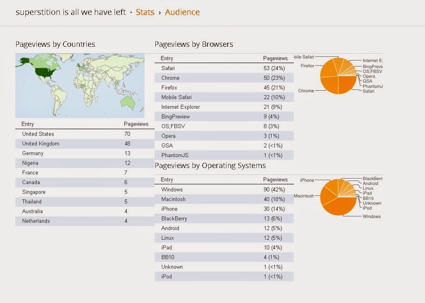The width and height of the screenshot is (425, 303).
Task: Select the Australia country row
Action: click(x=85, y=211)
